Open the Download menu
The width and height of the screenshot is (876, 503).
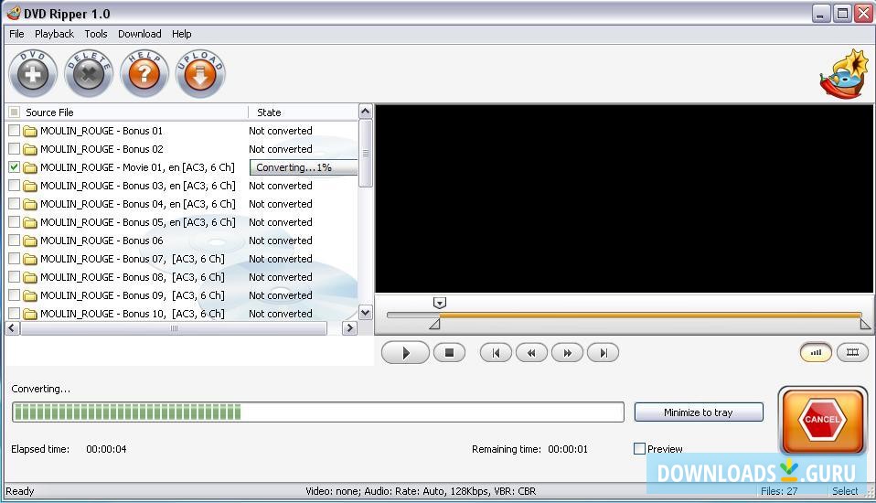click(140, 34)
